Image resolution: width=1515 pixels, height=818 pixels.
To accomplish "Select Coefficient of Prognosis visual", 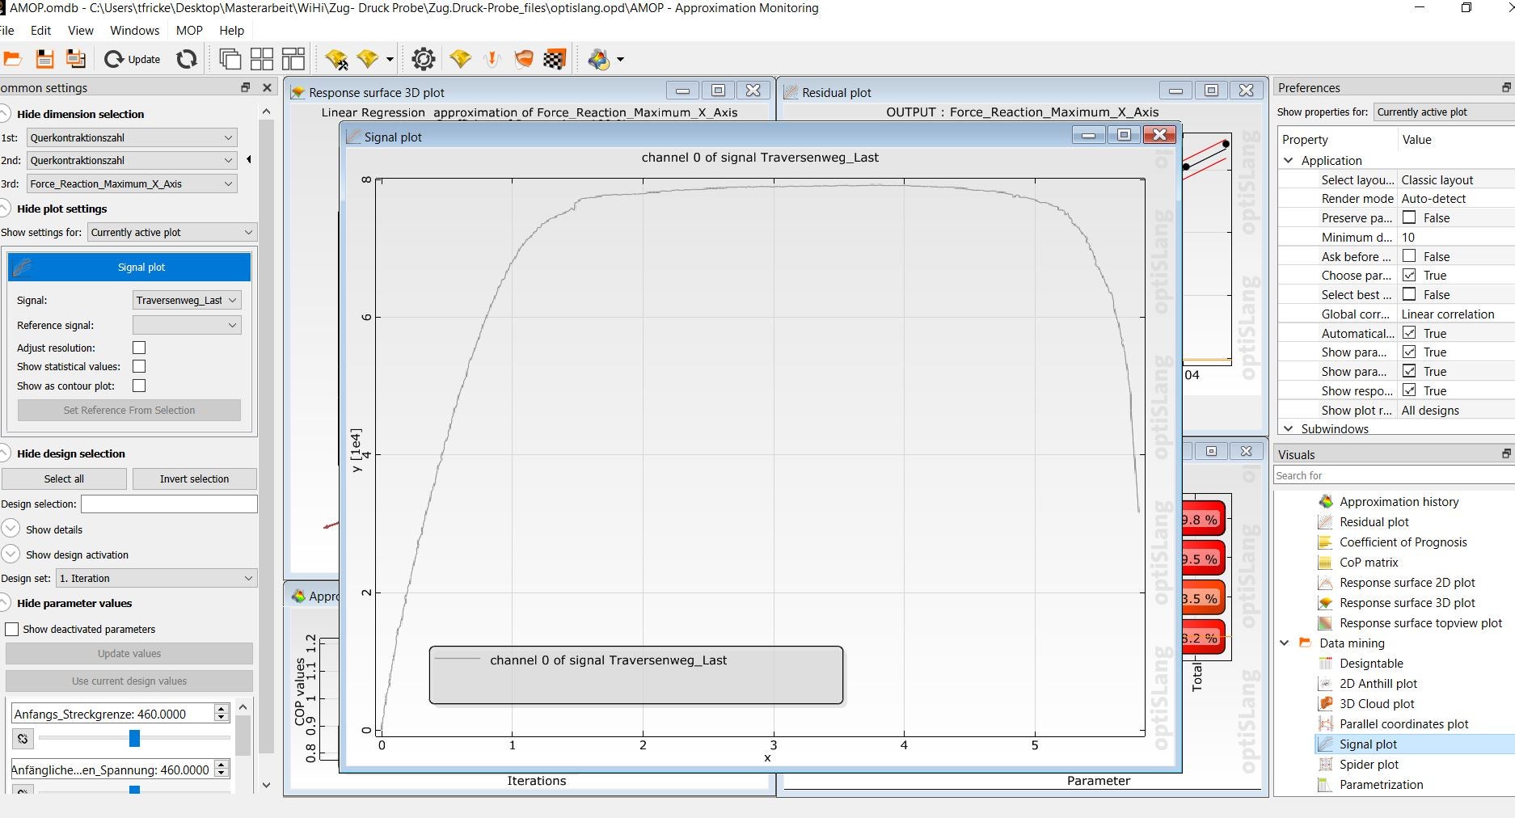I will (x=1403, y=542).
